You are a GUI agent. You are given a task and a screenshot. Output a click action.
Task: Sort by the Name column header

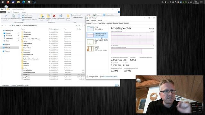(23, 29)
